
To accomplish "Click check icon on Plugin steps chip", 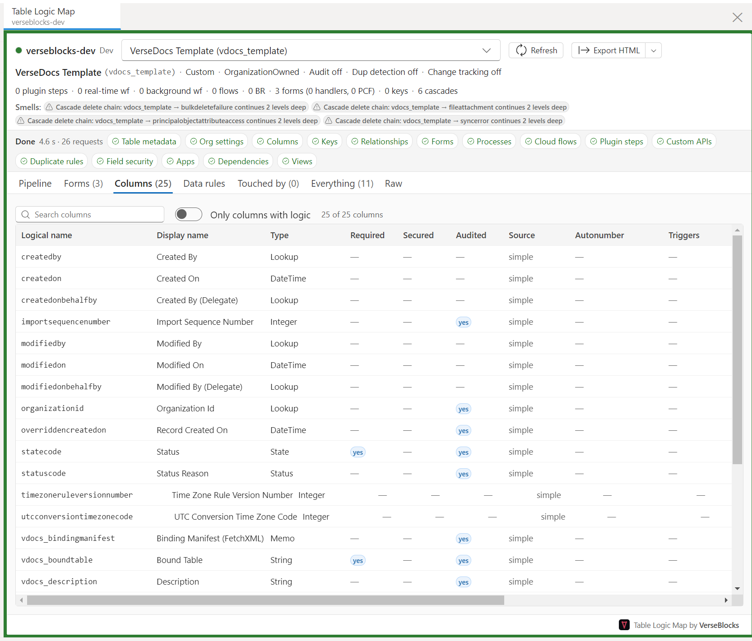I will pos(594,142).
